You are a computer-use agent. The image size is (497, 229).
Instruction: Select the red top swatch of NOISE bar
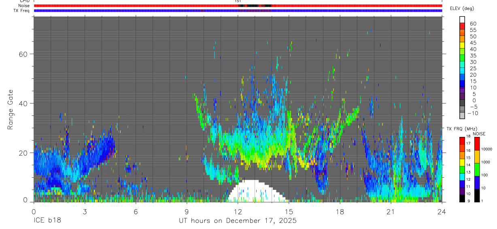click(477, 143)
